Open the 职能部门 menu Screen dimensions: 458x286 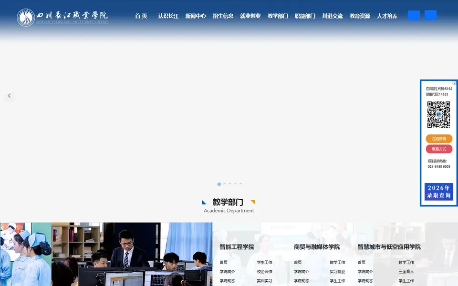pos(305,16)
